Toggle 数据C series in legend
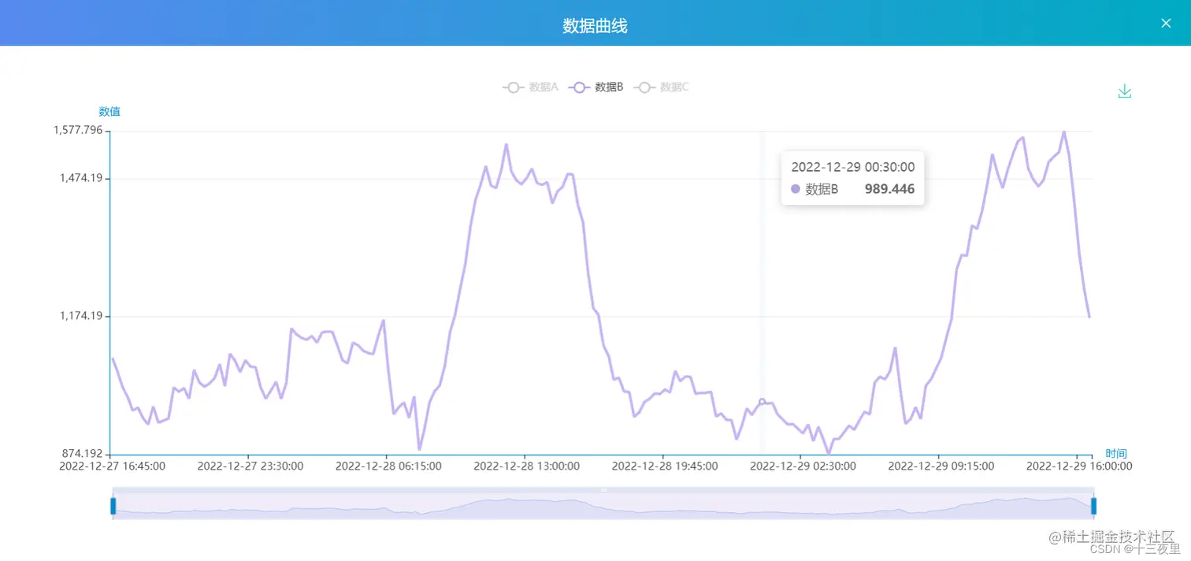Screen dimensions: 1191x561 tap(662, 87)
